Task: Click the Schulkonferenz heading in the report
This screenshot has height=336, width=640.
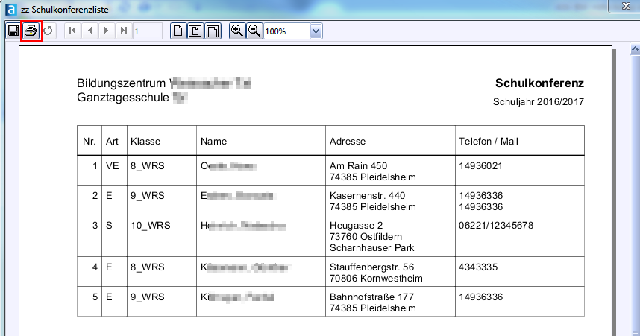Action: coord(539,83)
